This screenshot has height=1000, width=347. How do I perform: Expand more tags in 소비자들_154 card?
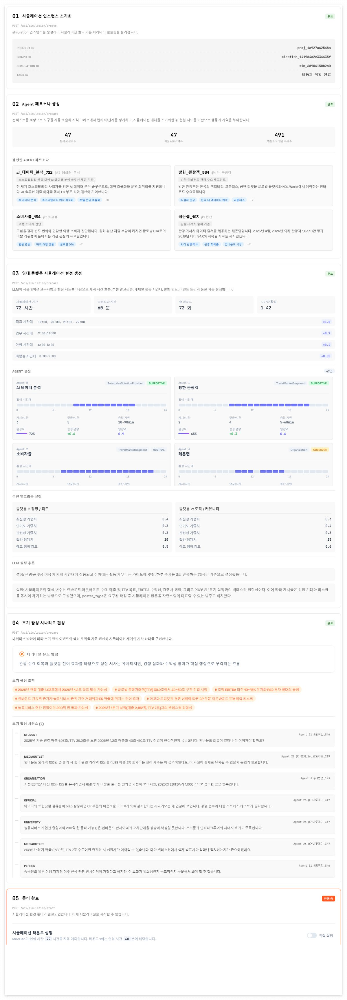(81, 244)
